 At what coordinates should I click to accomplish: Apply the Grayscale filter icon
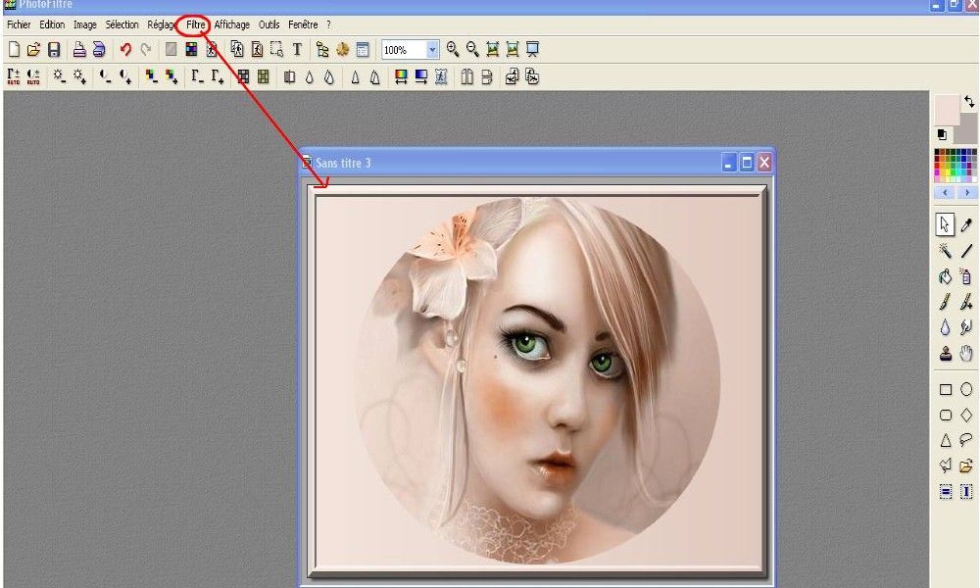[243, 76]
